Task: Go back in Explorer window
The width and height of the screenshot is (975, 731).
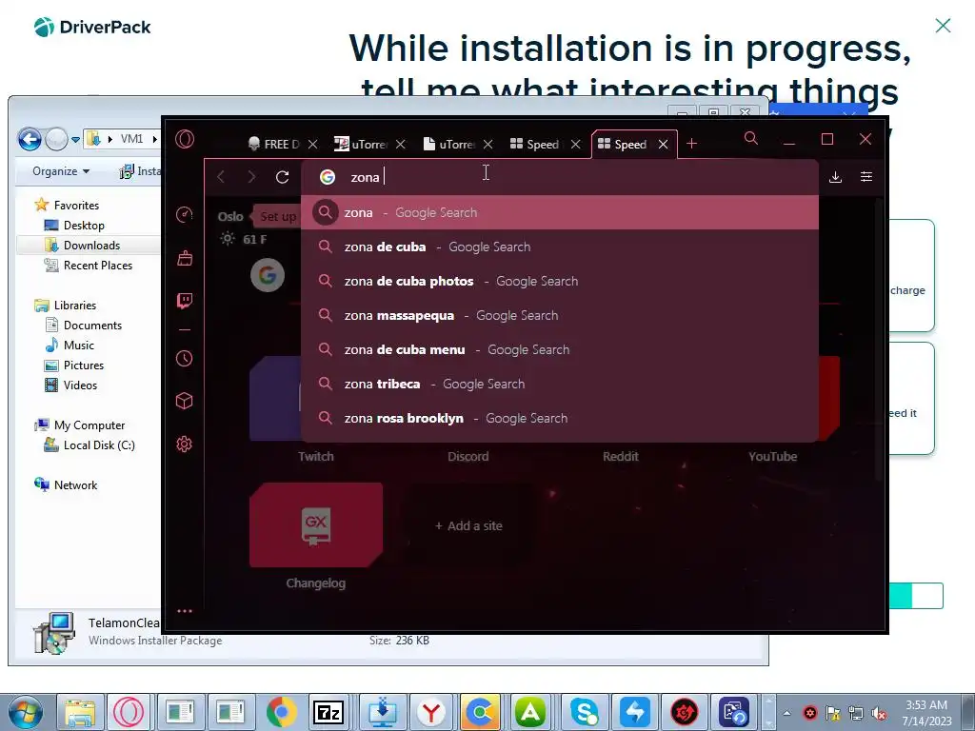Action: (30, 139)
